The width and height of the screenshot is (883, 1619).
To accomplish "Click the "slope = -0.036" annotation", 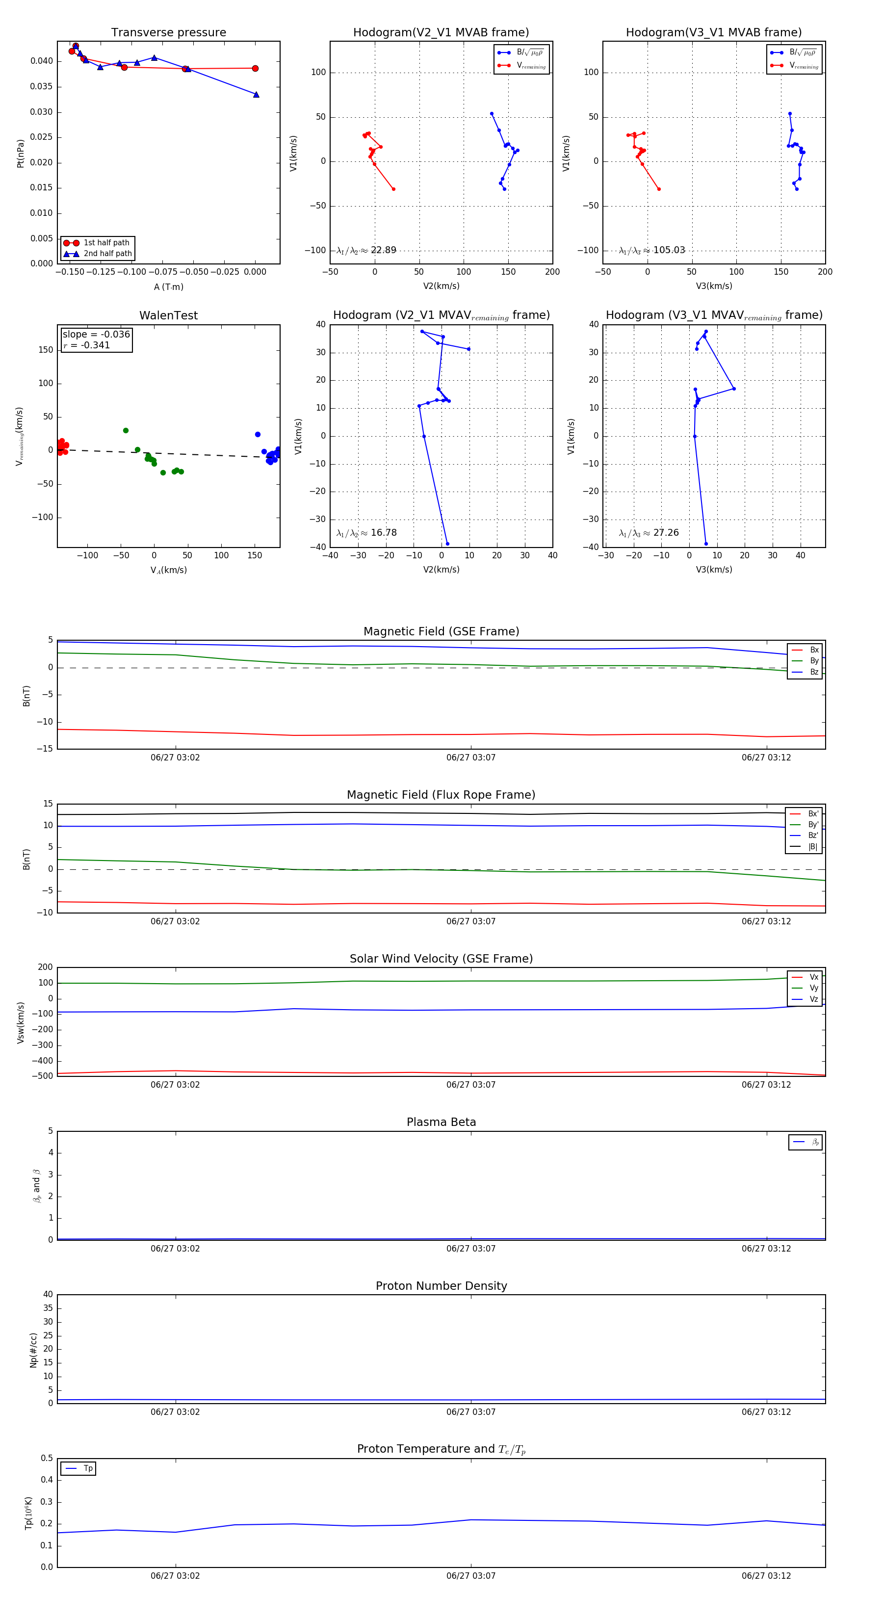I will 96,335.
